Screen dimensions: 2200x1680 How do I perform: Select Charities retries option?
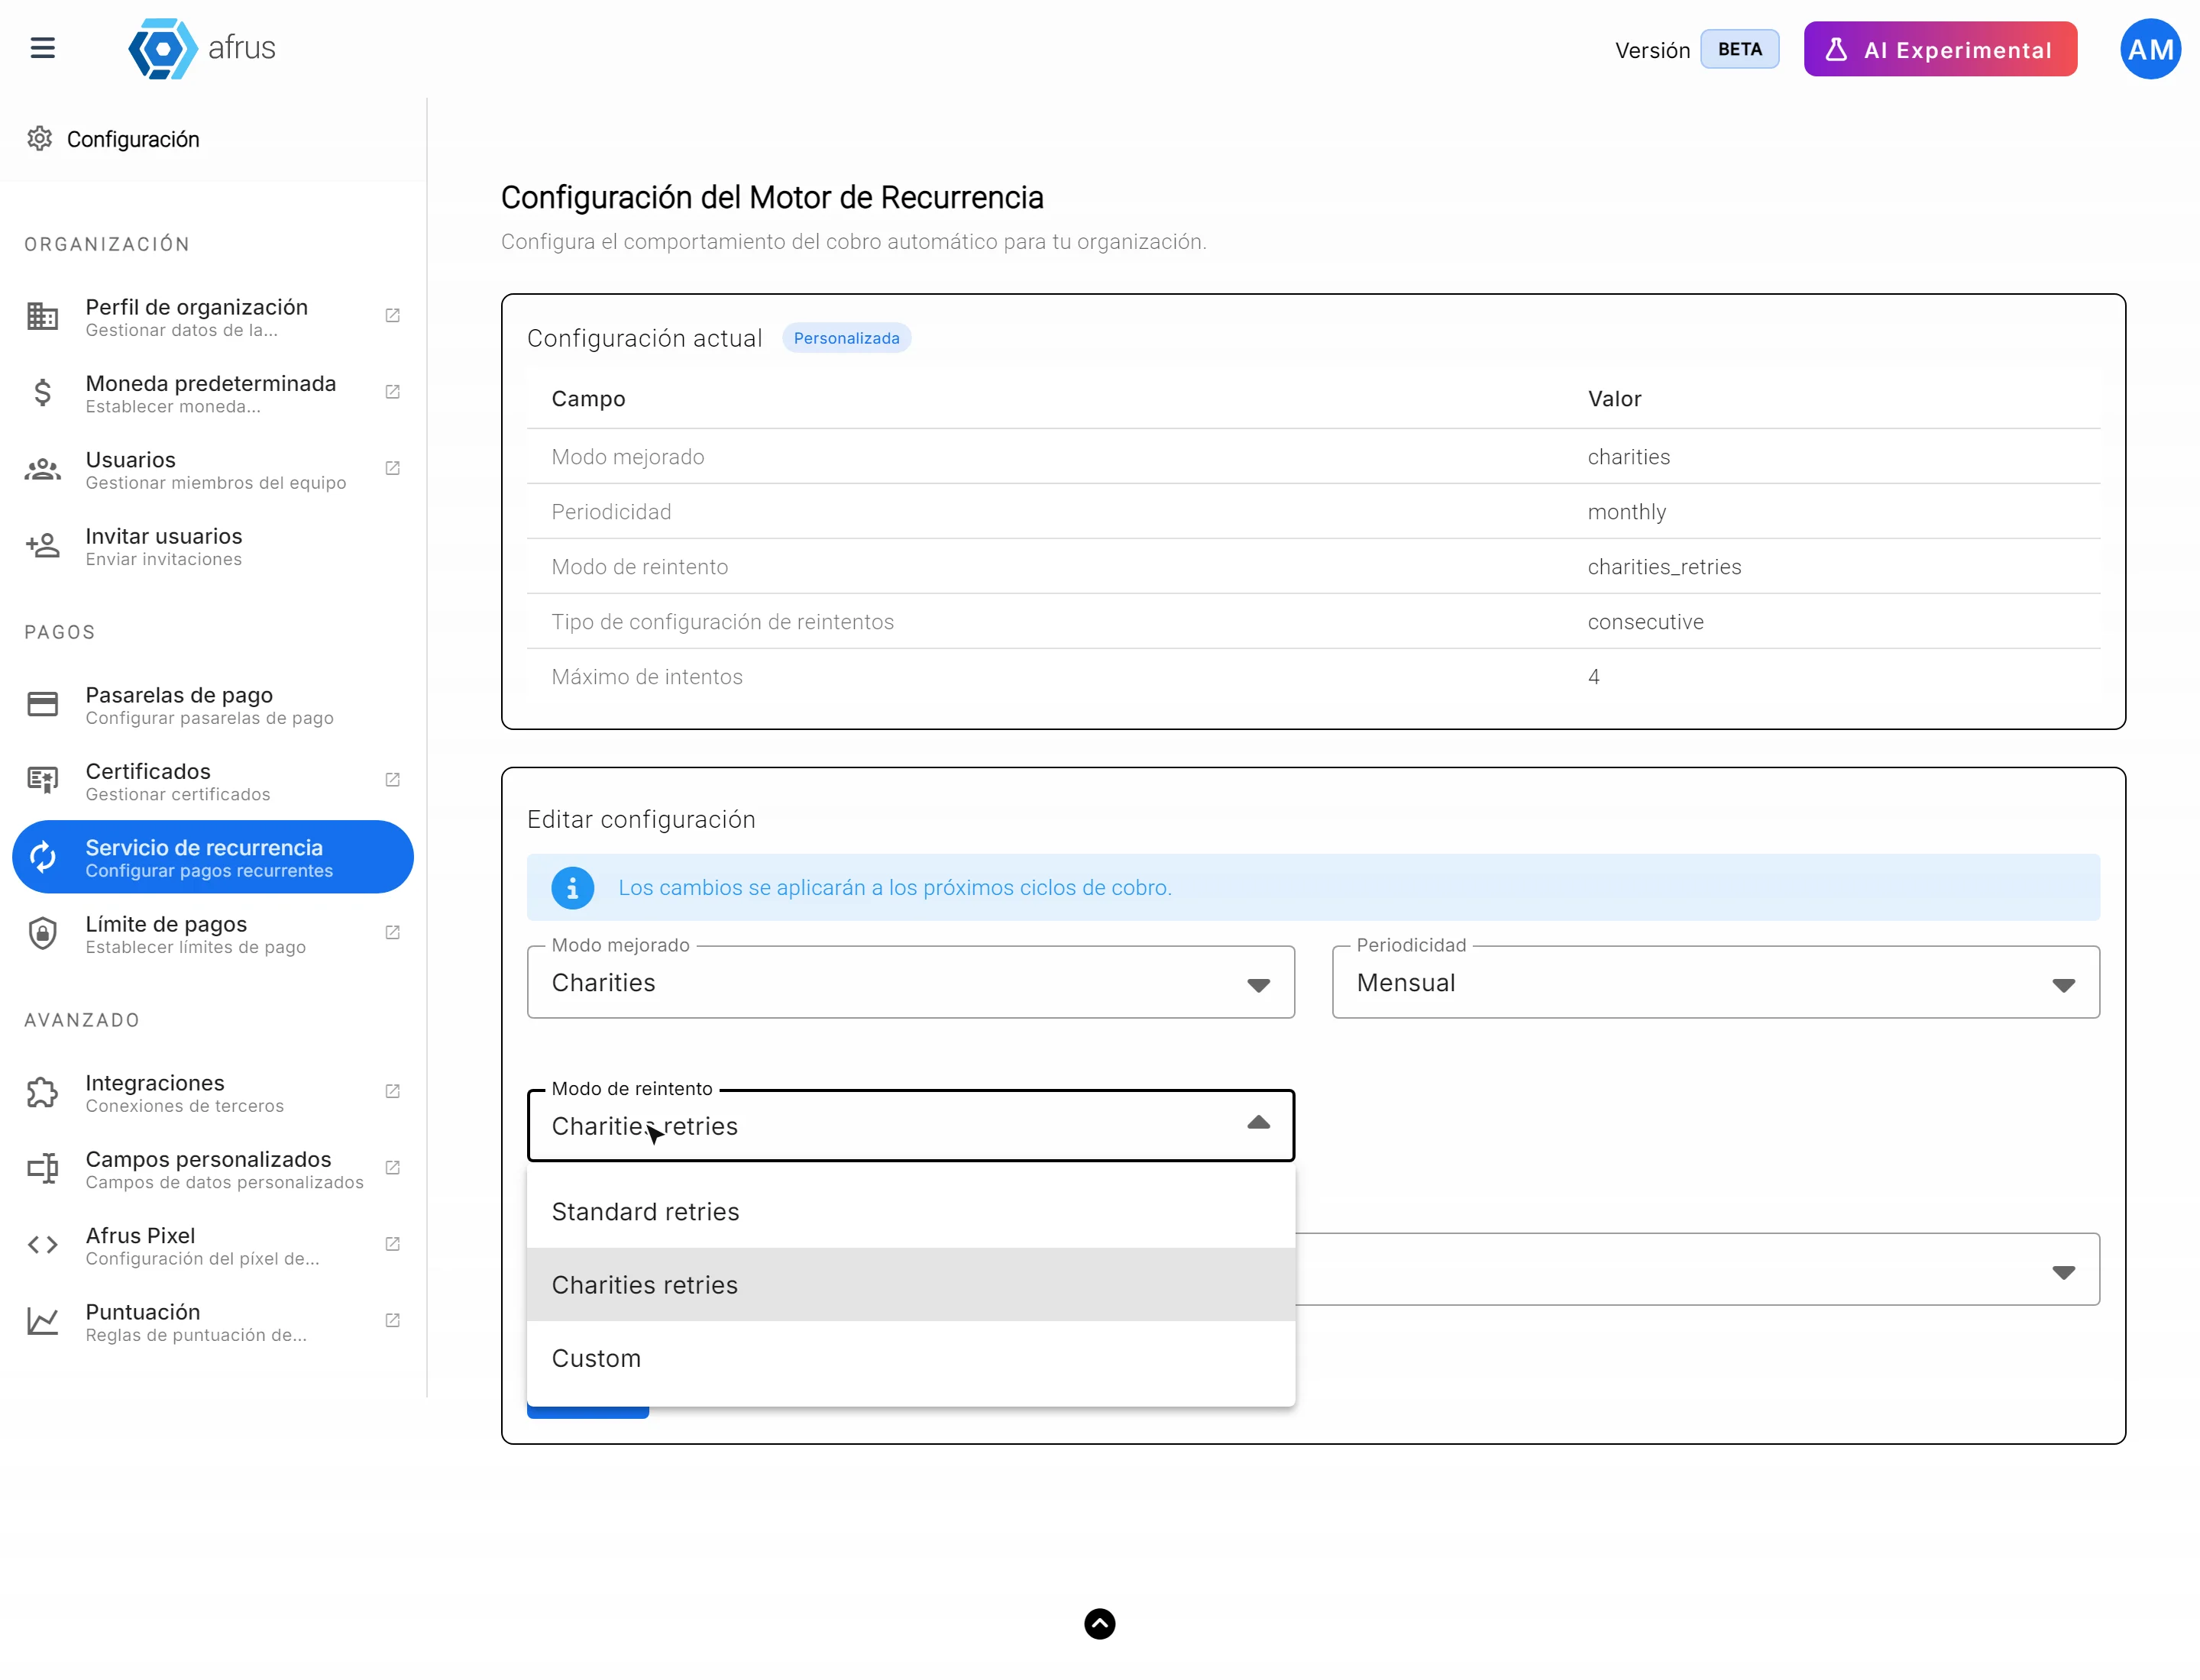[911, 1285]
